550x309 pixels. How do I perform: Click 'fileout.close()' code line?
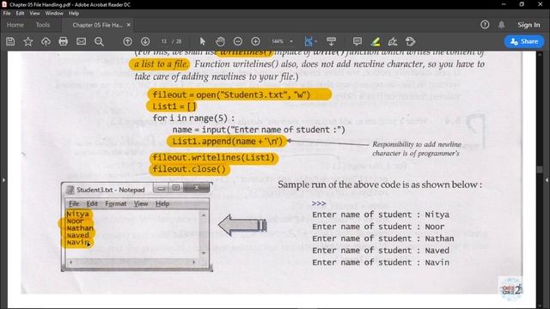189,169
